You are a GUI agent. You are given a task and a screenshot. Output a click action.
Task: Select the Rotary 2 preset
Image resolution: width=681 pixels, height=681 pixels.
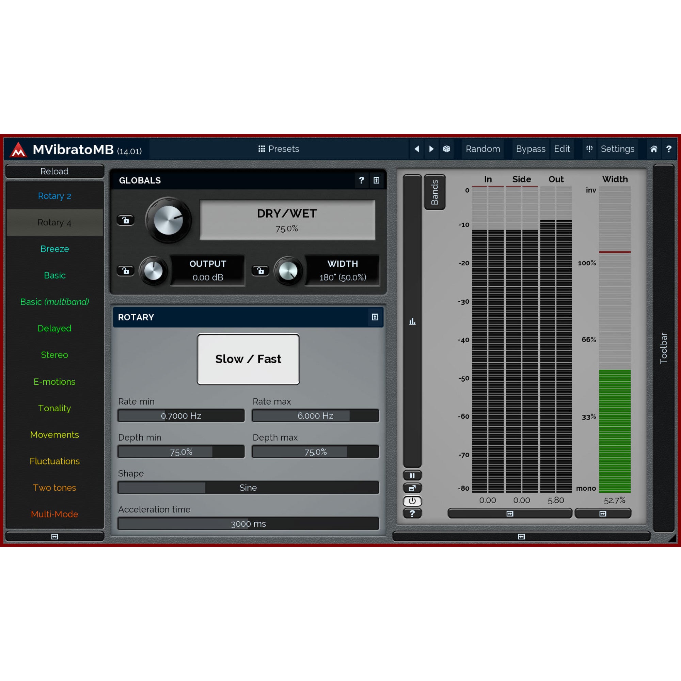[54, 196]
